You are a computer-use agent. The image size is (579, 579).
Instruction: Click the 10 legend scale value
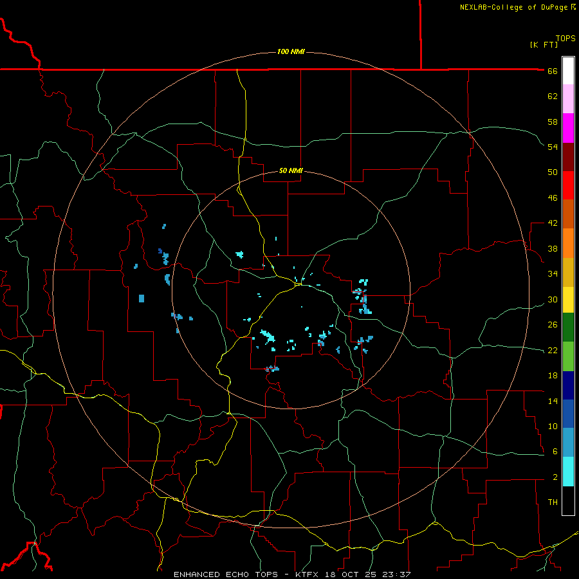tap(553, 426)
